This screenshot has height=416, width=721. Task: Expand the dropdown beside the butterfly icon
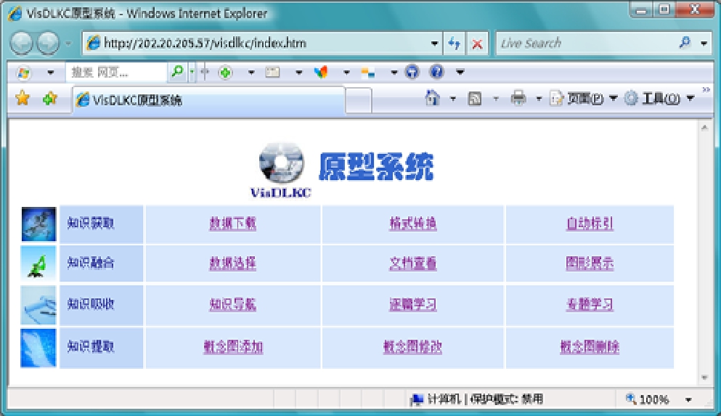point(346,73)
